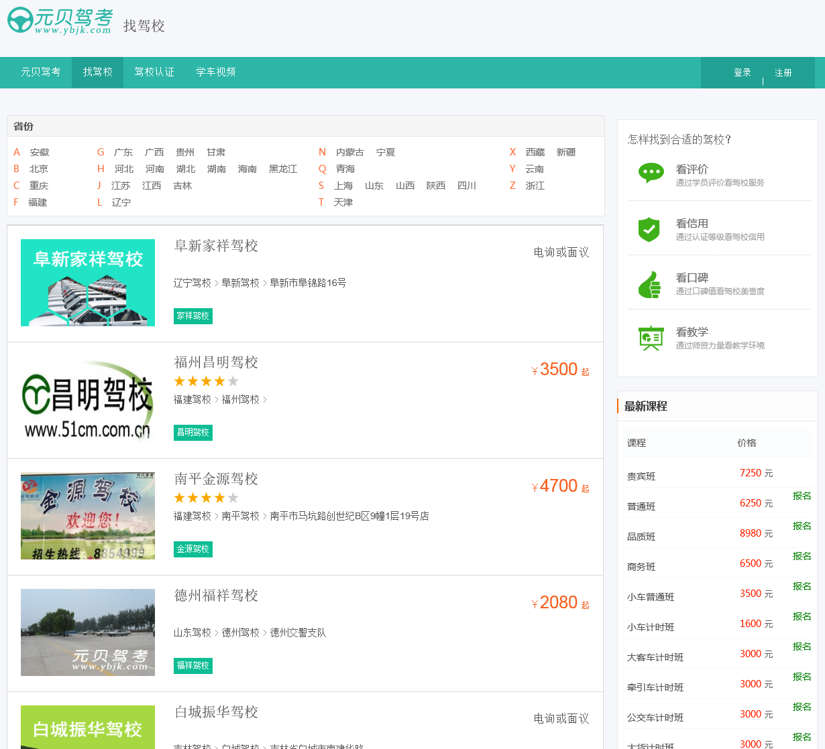Open 昌明驾校 logo thumbnail
825x749 pixels.
(x=88, y=399)
